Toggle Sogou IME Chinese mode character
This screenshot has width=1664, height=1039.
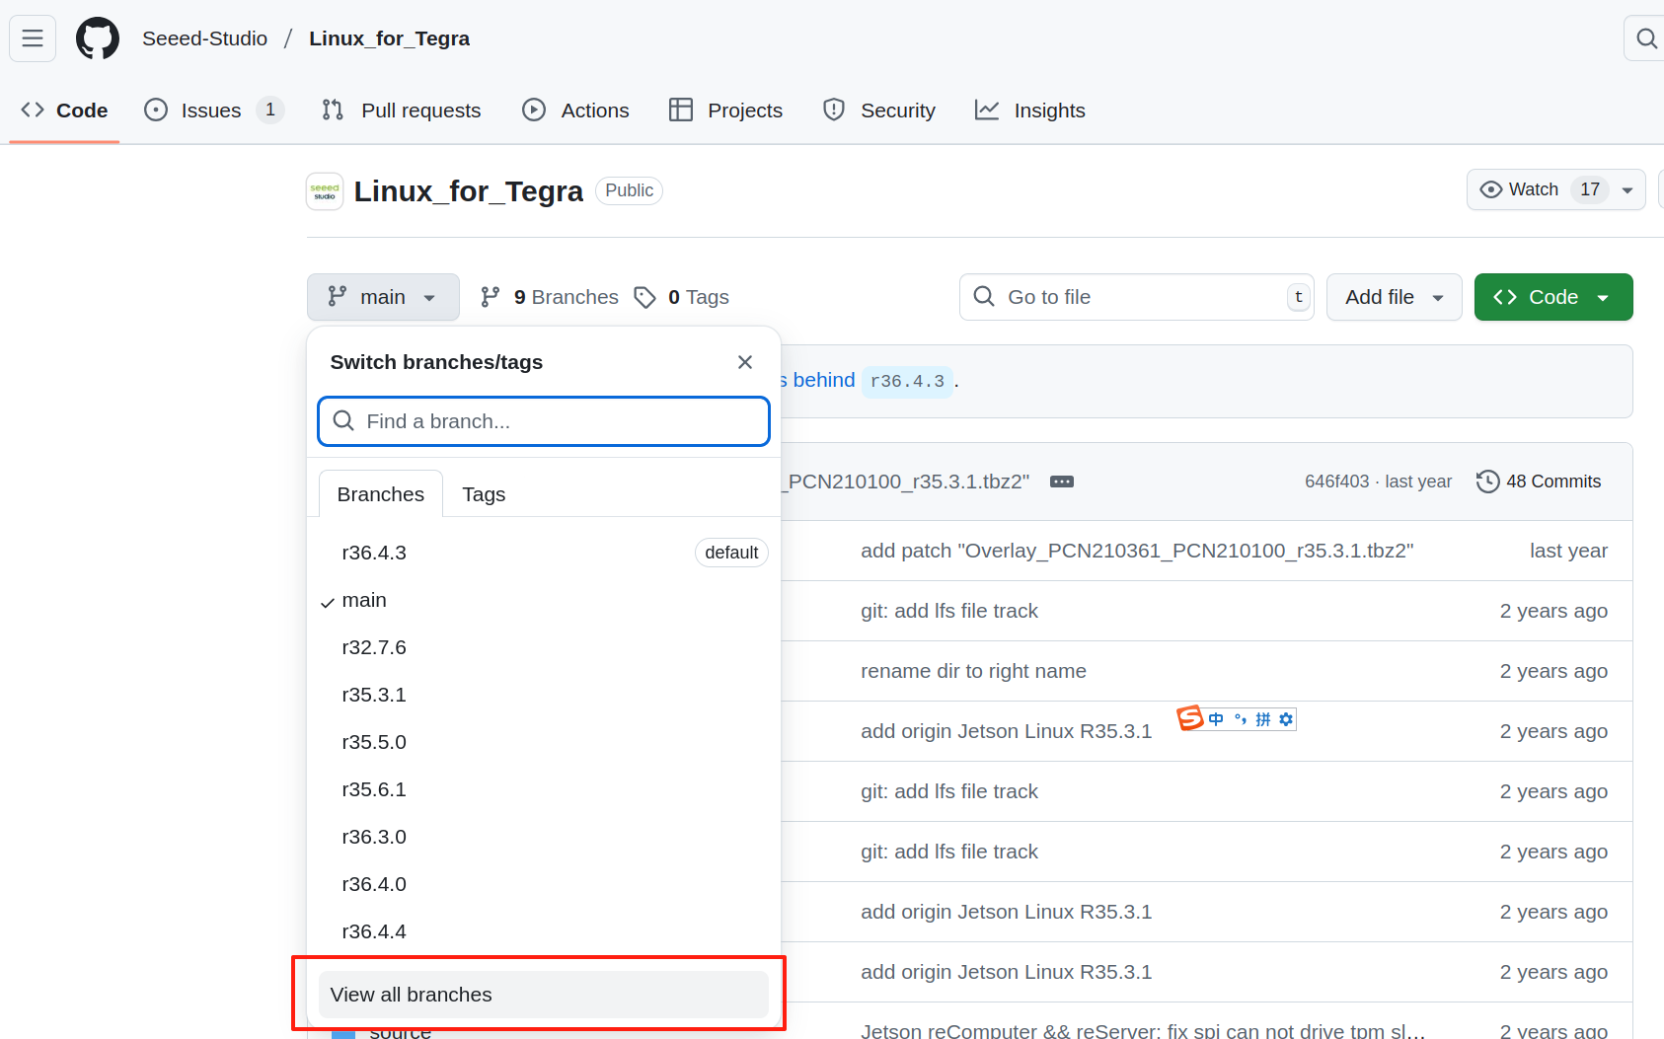coord(1216,719)
